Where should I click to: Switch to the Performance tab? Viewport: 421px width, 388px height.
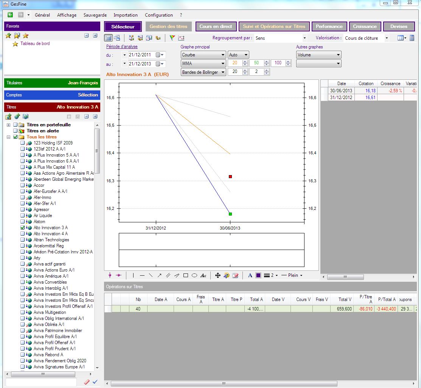(329, 26)
